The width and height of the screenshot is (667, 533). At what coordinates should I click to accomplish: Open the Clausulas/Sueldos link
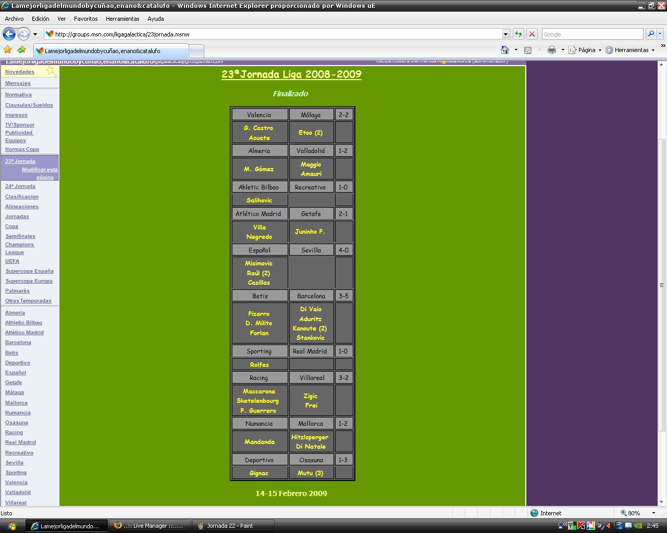29,105
